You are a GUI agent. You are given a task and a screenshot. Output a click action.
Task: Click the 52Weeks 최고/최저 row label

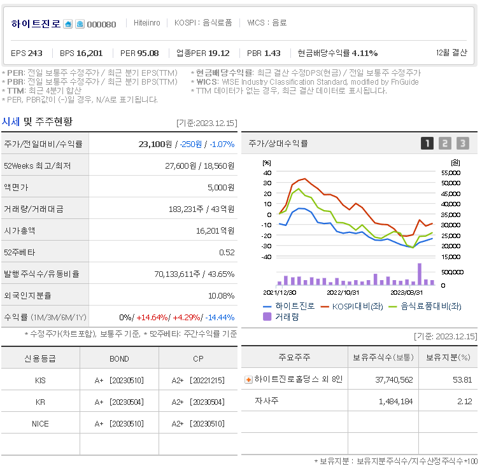click(x=37, y=166)
